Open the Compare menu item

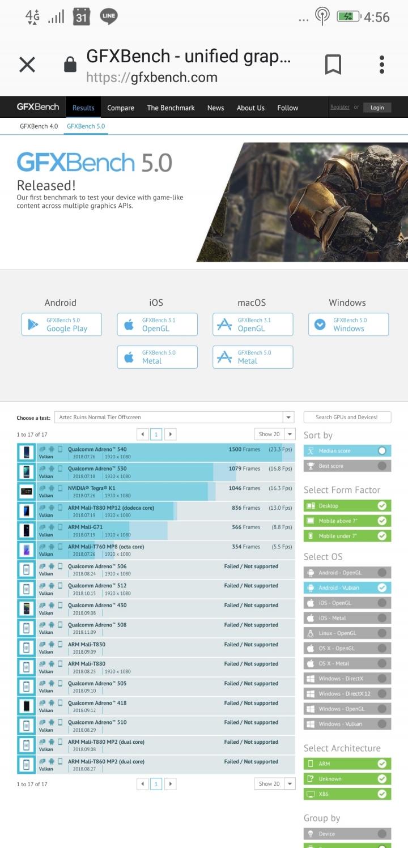tap(121, 108)
